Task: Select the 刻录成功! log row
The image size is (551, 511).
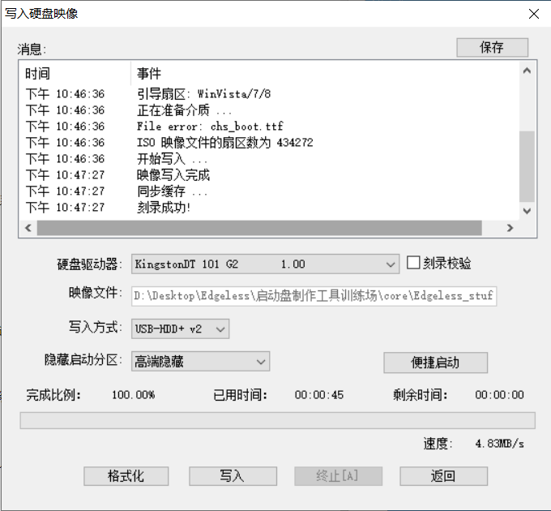Action: (269, 207)
